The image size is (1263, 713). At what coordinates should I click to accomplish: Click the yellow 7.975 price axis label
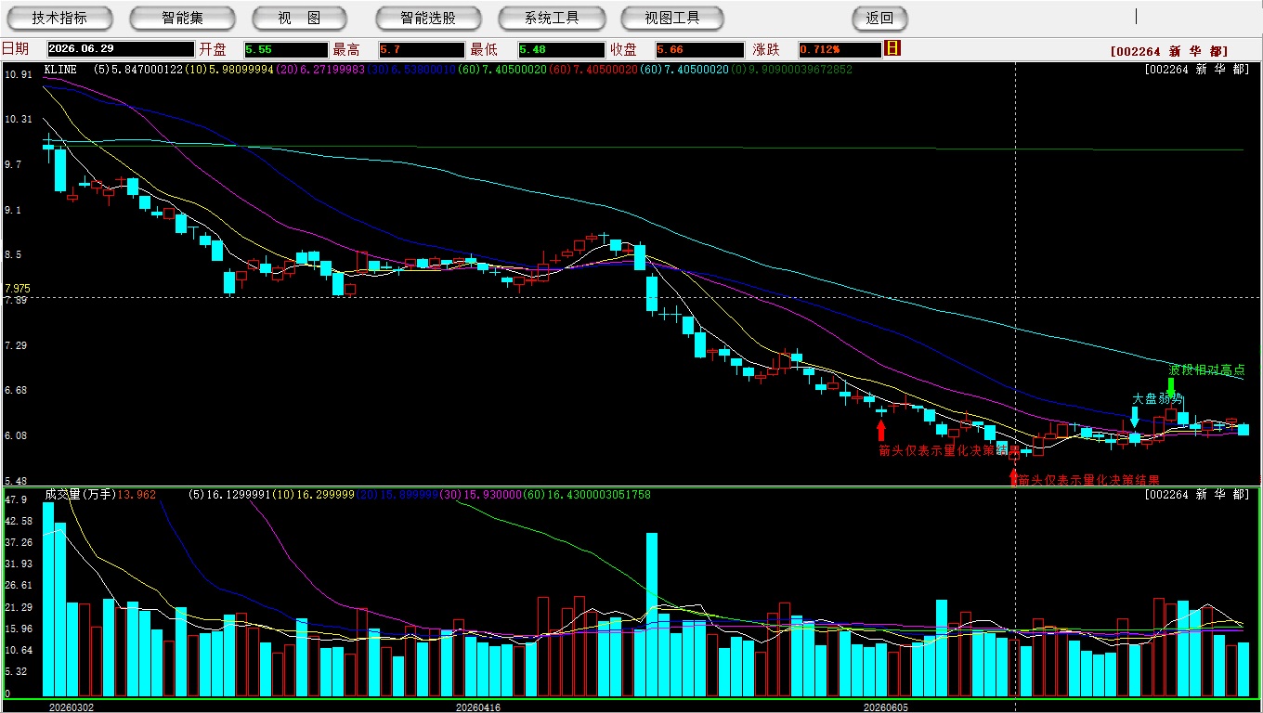click(x=18, y=289)
